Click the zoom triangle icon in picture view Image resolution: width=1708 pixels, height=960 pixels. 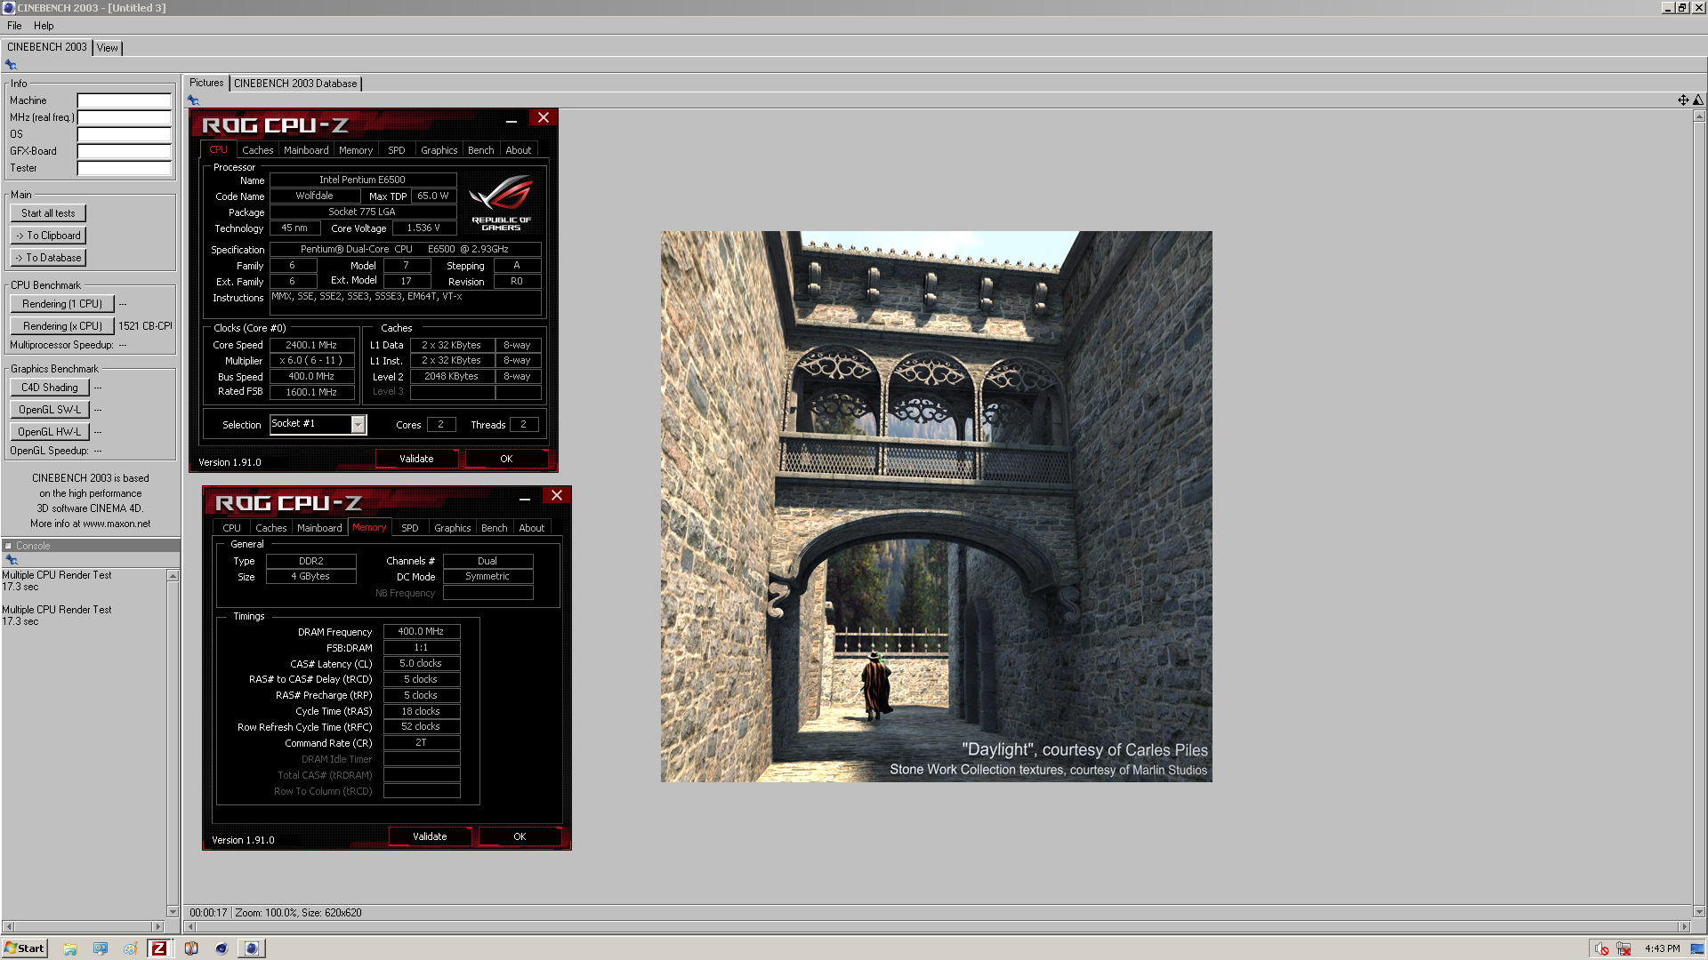[1698, 100]
